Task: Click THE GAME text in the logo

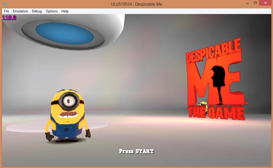Action: [216, 113]
